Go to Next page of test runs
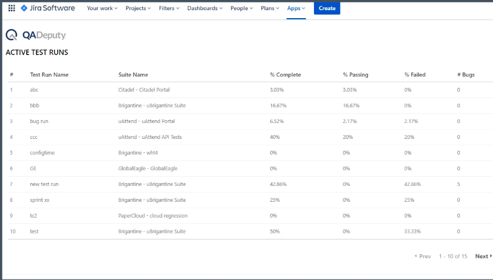 tap(483, 256)
